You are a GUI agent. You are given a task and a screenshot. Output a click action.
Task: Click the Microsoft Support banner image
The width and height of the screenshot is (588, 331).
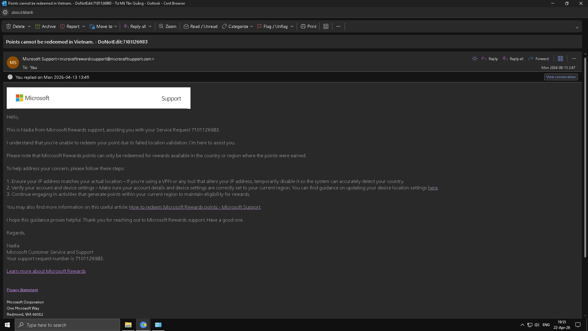point(99,98)
